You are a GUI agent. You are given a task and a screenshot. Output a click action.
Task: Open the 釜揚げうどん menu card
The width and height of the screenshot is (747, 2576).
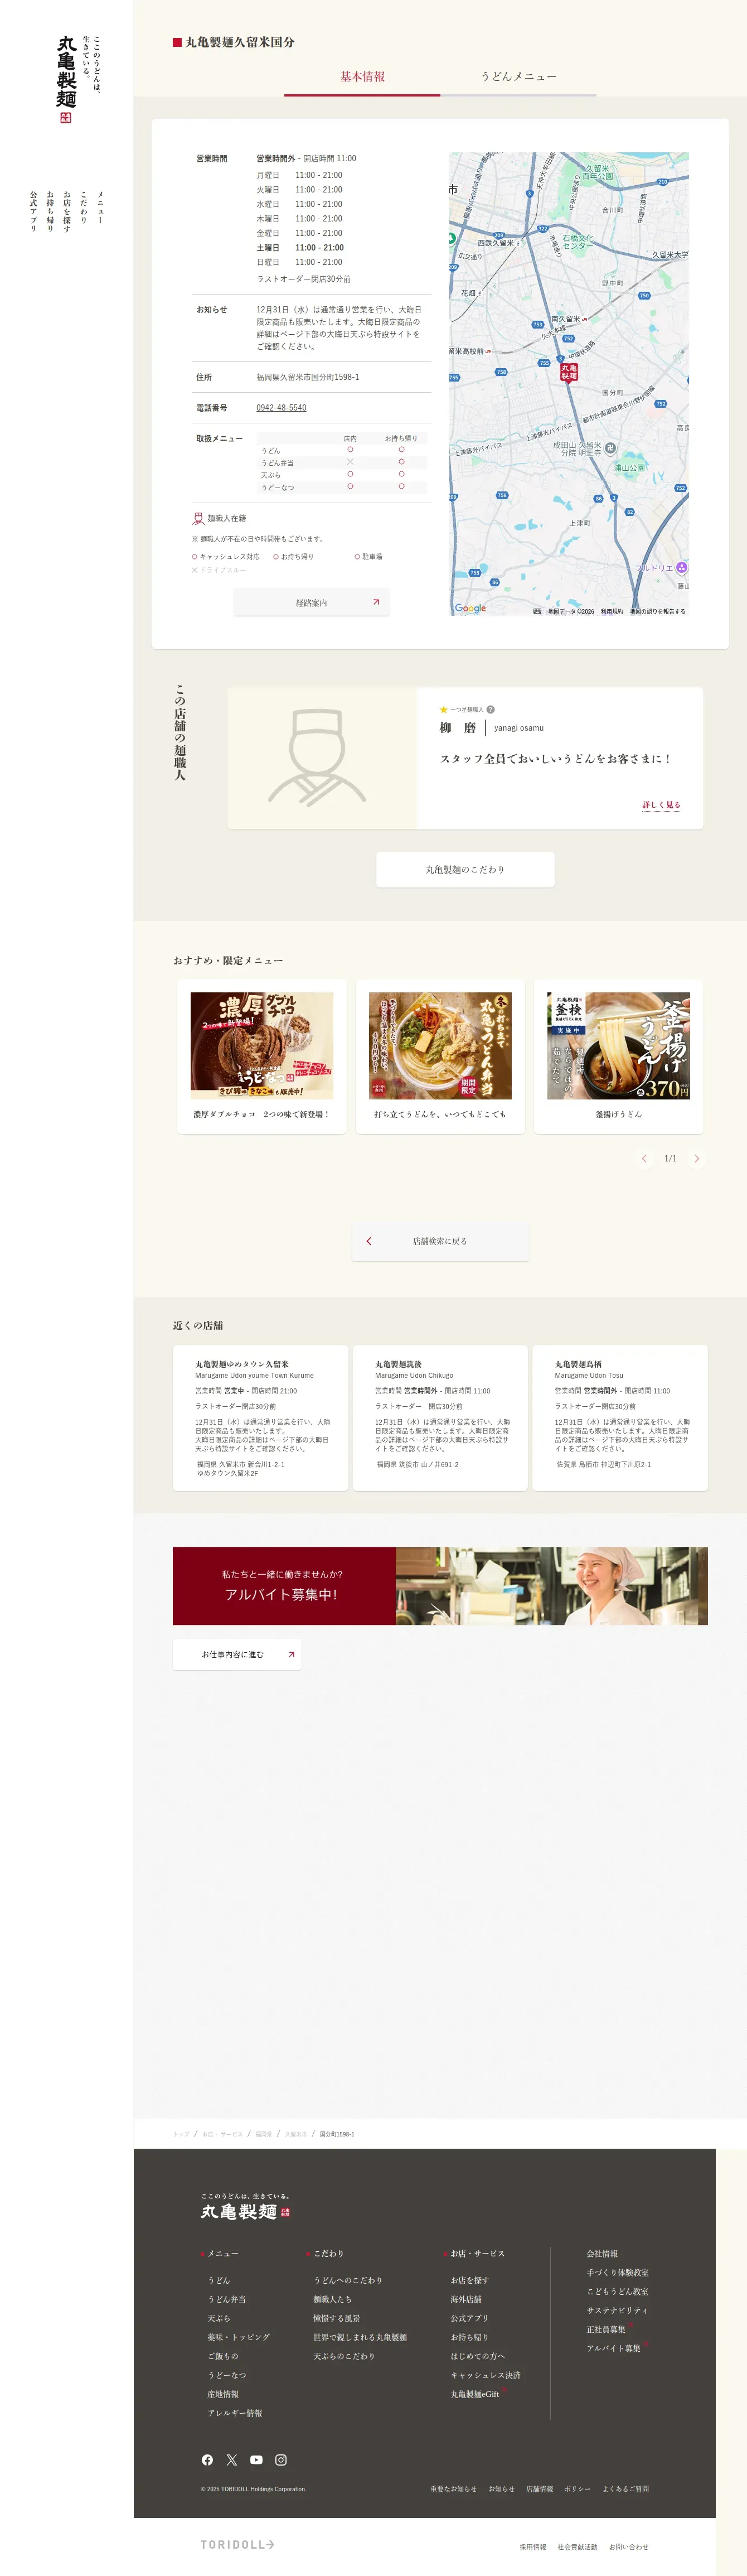coord(618,1056)
